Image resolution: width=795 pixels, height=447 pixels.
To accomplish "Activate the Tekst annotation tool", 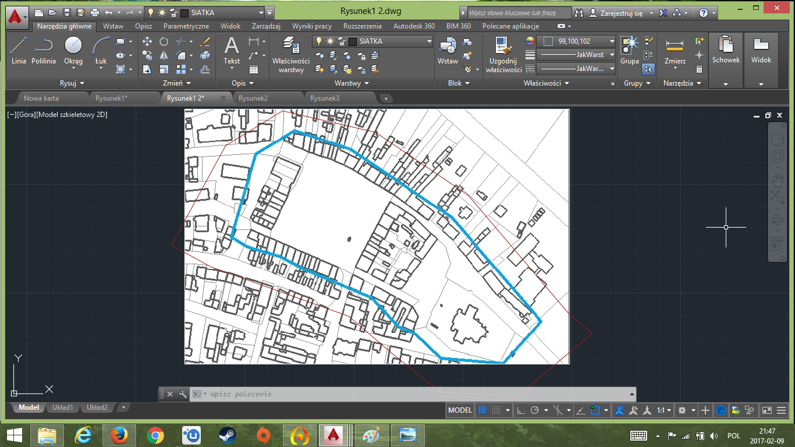I will (x=232, y=50).
